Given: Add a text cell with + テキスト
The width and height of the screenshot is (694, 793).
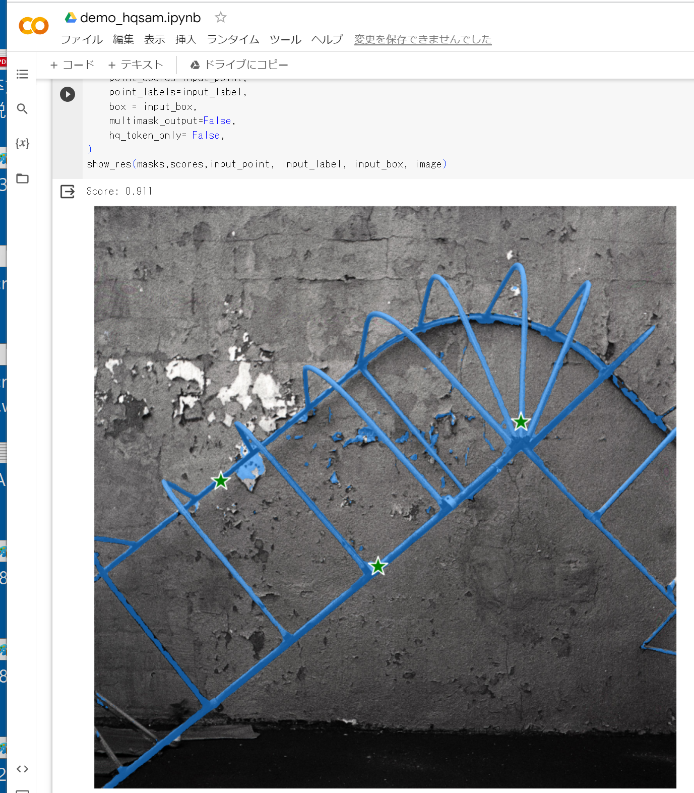Looking at the screenshot, I should click(136, 65).
